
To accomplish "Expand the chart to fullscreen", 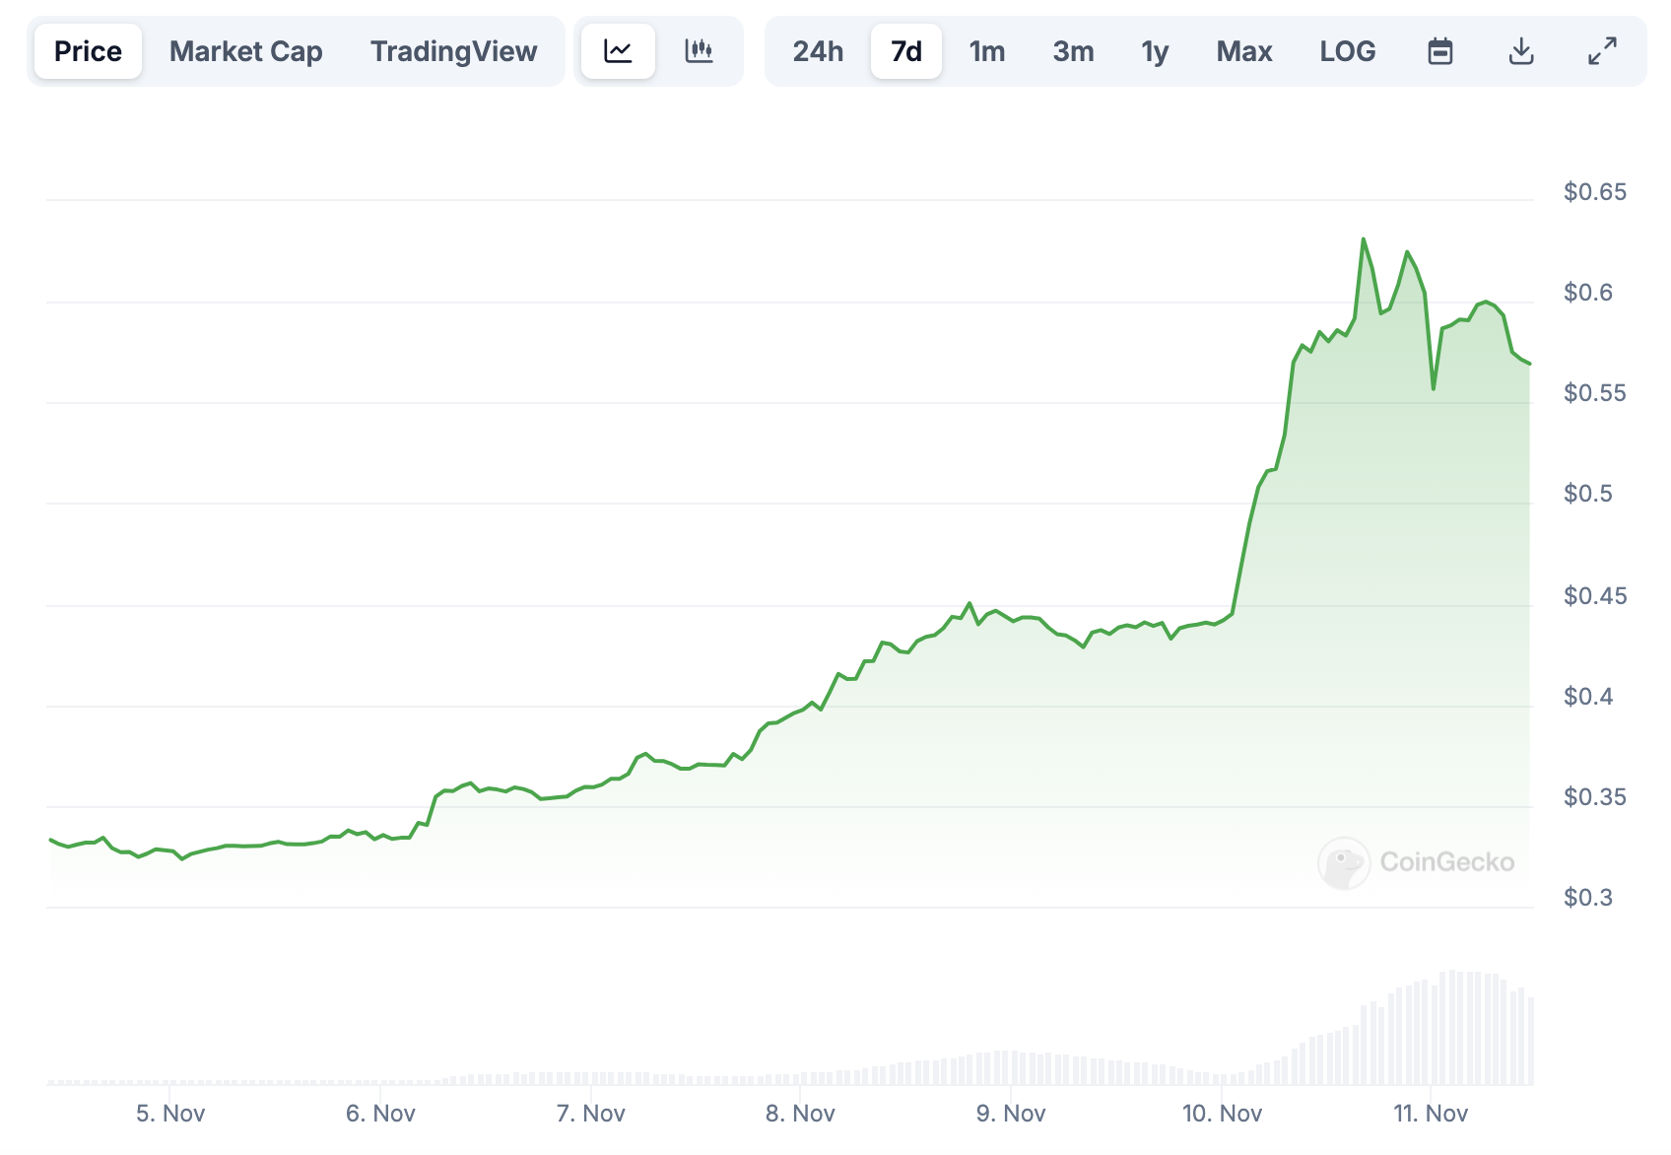I will point(1602,51).
